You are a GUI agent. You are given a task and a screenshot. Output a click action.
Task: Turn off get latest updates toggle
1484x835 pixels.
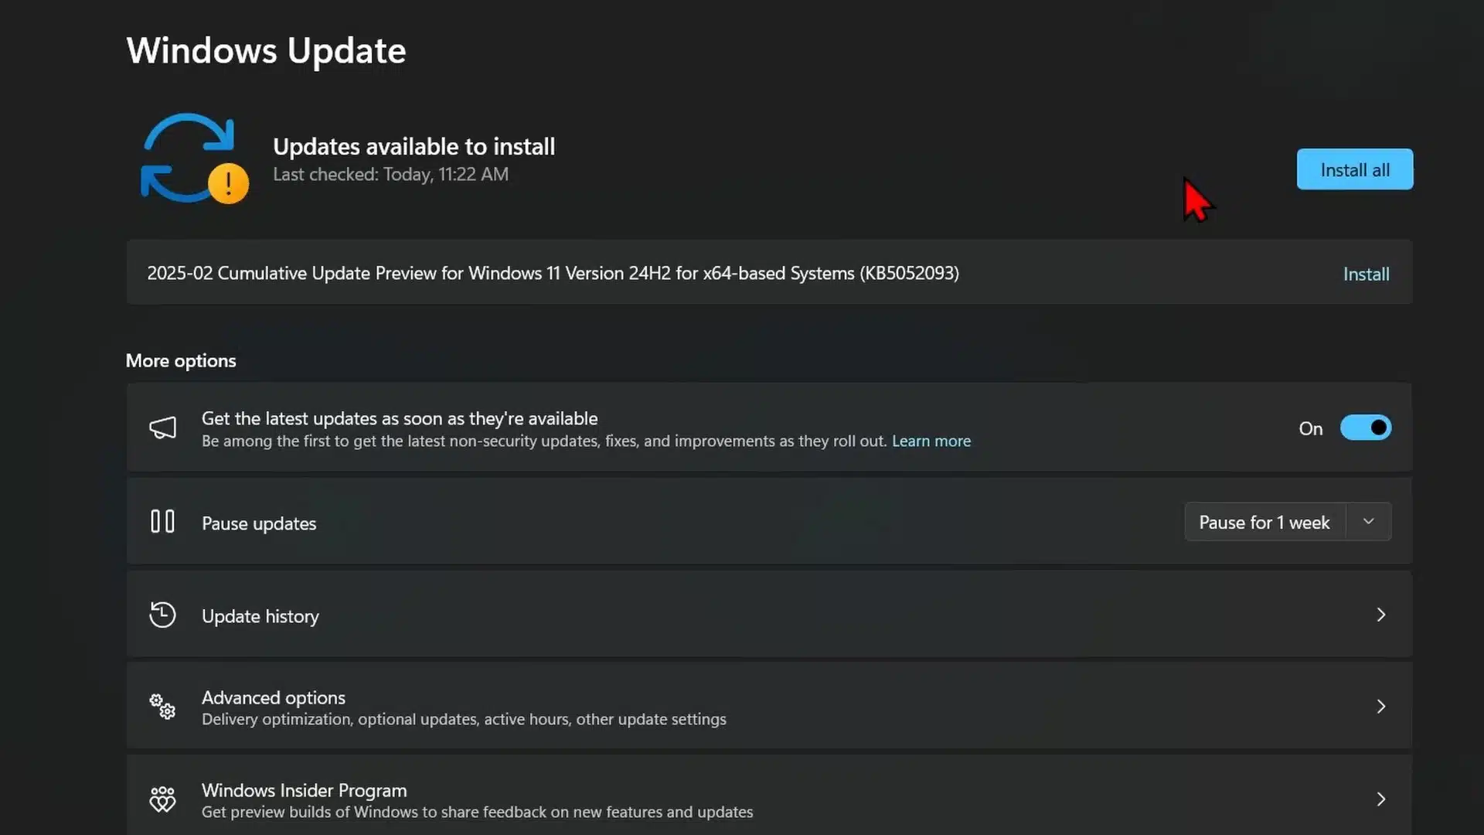[1366, 428]
